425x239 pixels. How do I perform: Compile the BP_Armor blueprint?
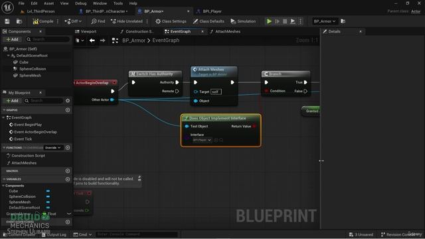pyautogui.click(x=43, y=21)
